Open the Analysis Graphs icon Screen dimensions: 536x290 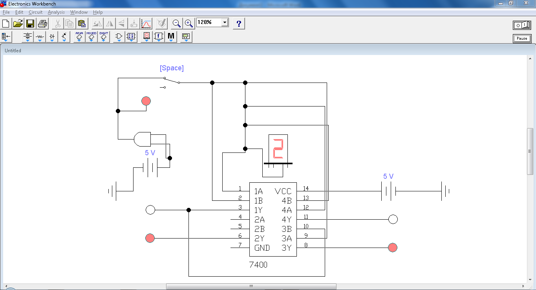(146, 24)
